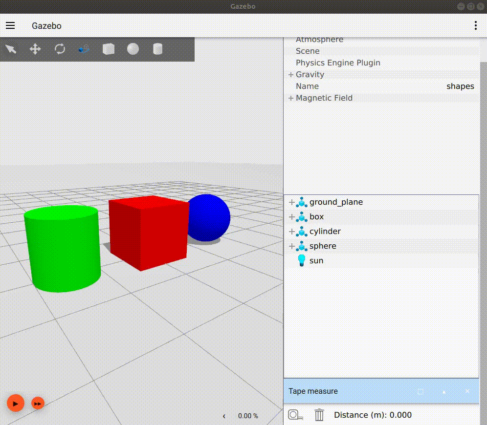The height and width of the screenshot is (425, 487).
Task: Click the Tape measure panel title
Action: tap(313, 391)
